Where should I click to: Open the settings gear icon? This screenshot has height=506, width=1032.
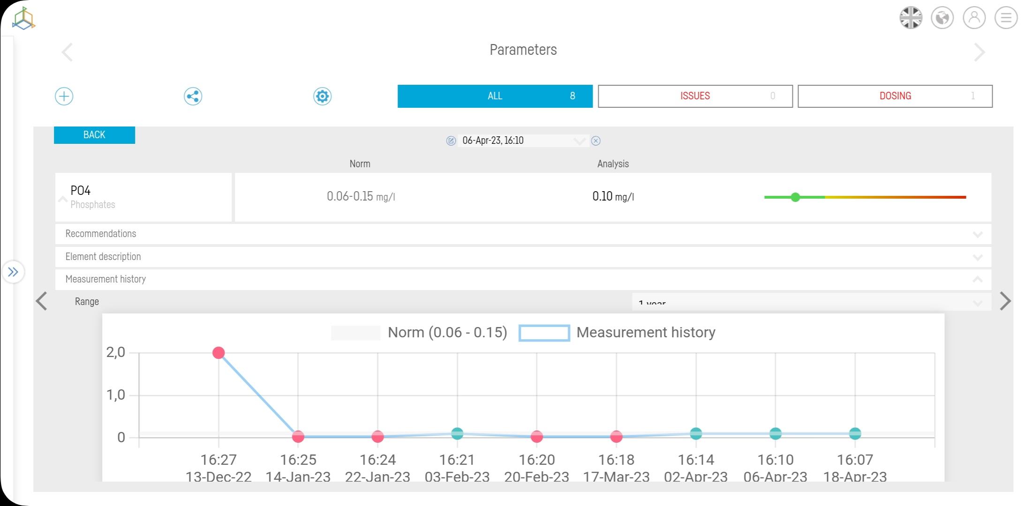coord(322,97)
